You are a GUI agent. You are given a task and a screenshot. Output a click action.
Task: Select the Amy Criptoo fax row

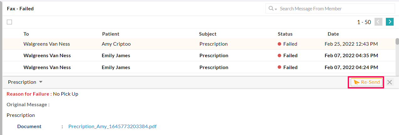(x=116, y=44)
